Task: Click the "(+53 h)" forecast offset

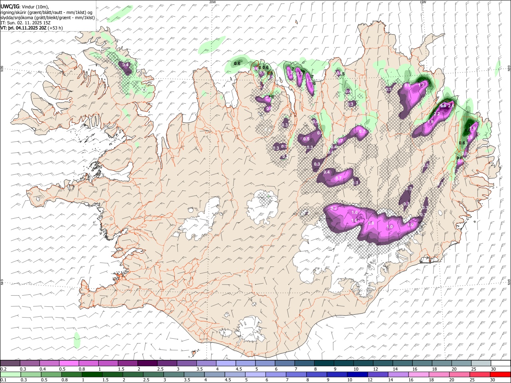Action: [55, 28]
